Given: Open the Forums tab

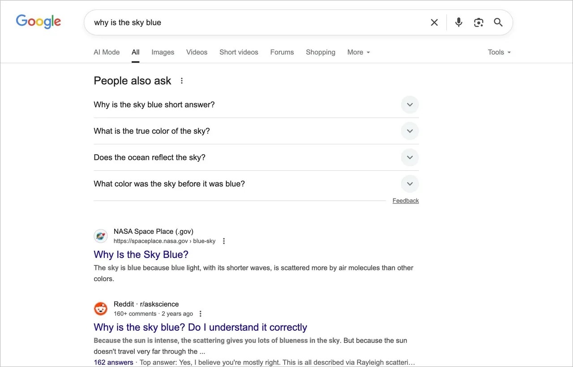Looking at the screenshot, I should (282, 52).
